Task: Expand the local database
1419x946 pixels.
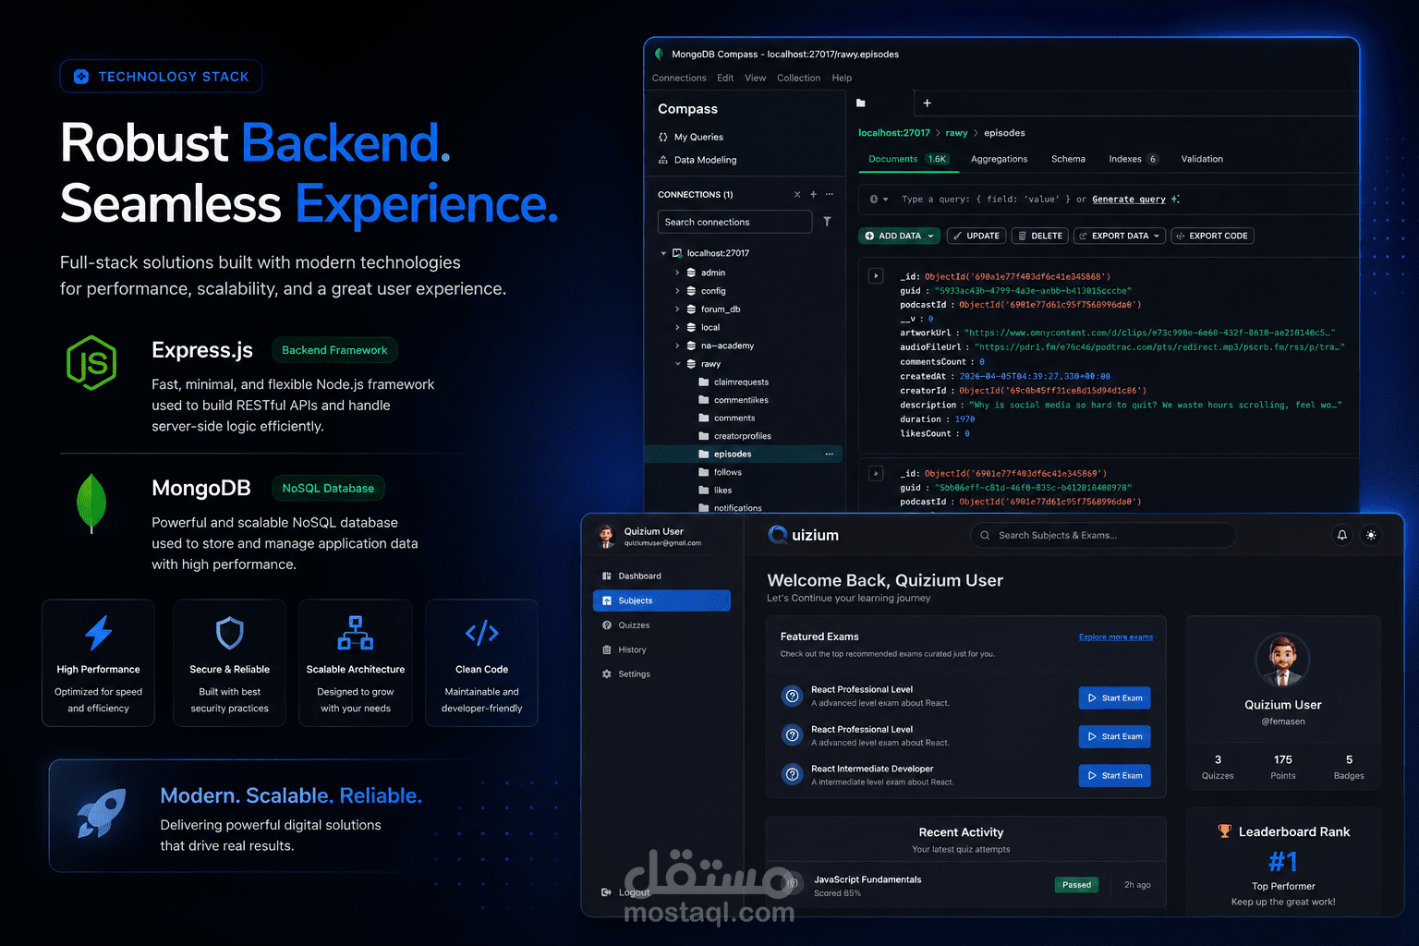Action: (x=677, y=327)
